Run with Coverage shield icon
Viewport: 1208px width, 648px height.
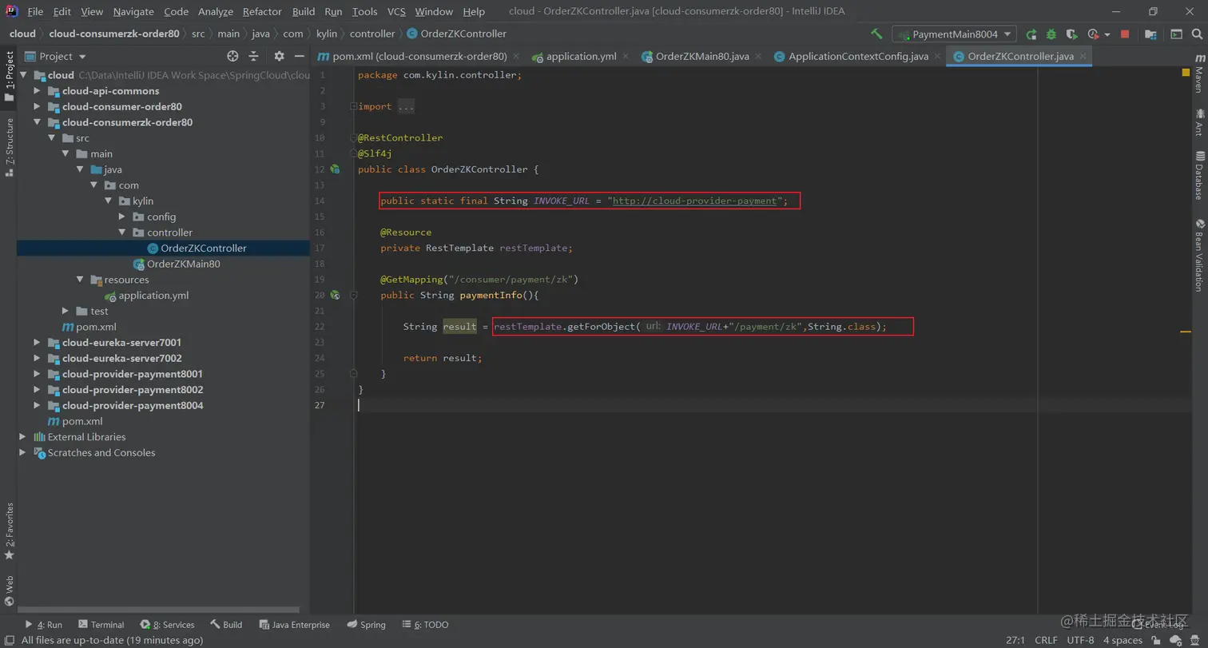[1072, 34]
